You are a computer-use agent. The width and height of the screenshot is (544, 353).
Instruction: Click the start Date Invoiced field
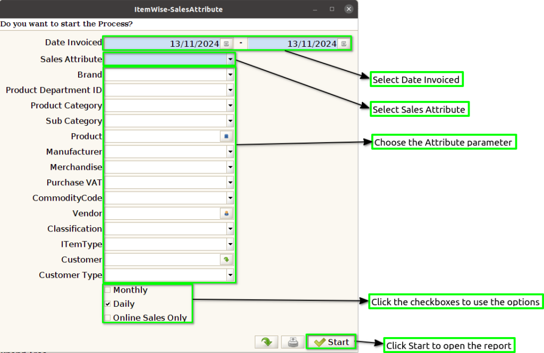coord(163,44)
